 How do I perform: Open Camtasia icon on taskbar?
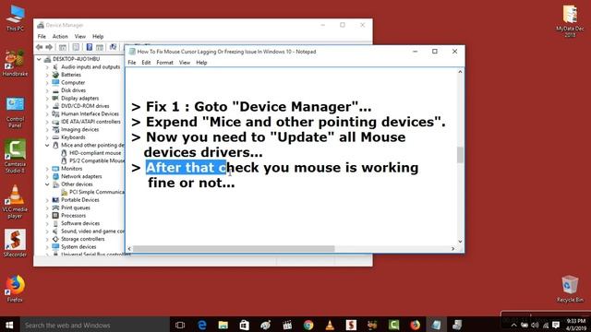(394, 325)
